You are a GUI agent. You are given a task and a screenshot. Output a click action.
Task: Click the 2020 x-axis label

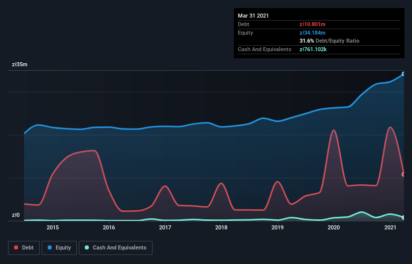coord(334,227)
